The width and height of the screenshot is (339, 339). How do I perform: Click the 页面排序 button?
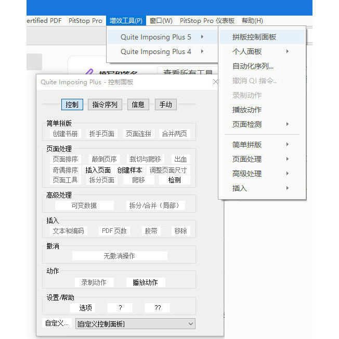point(66,159)
